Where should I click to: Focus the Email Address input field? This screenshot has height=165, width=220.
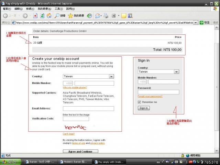click(x=88, y=109)
